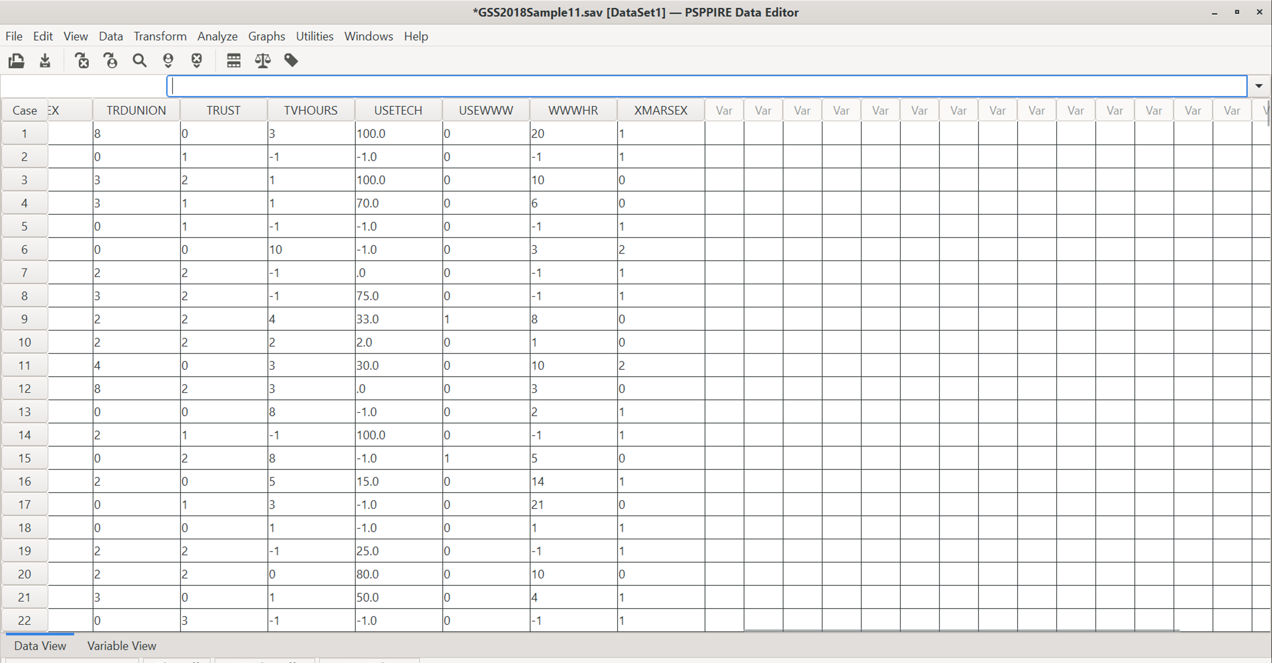1272x663 pixels.
Task: Click the horizontal scrollbar at the grid bottom
Action: click(x=962, y=630)
